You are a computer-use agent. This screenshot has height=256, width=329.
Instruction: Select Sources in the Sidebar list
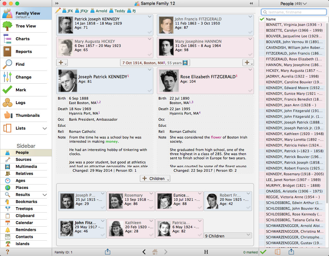point(23,160)
